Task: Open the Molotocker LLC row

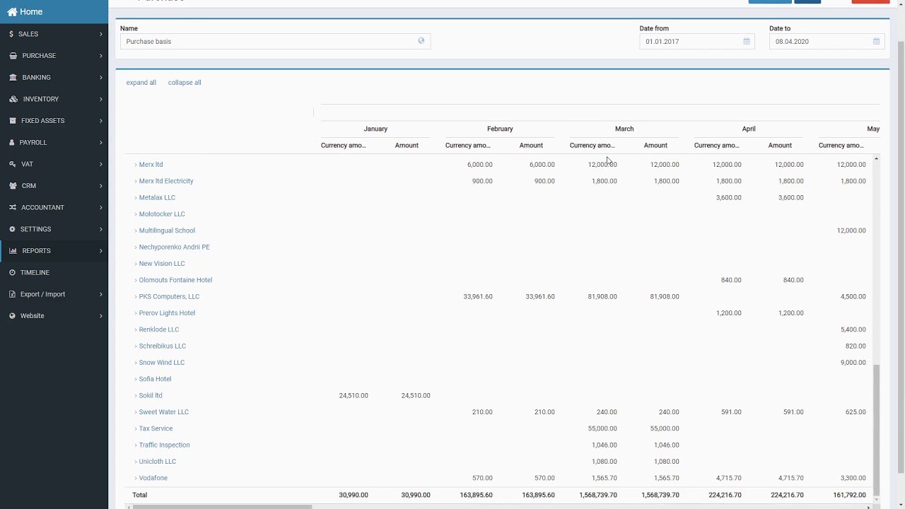Action: (162, 214)
